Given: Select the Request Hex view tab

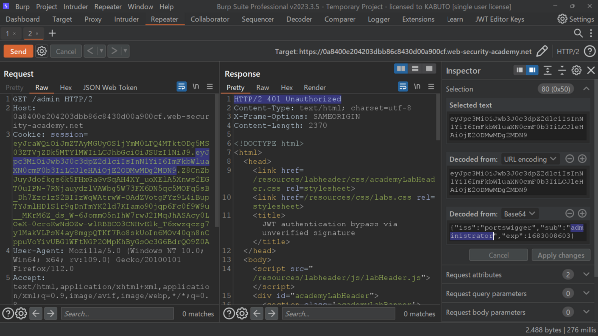Looking at the screenshot, I should [x=66, y=87].
